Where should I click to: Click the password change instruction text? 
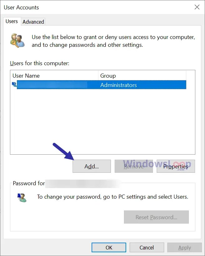pos(112,197)
